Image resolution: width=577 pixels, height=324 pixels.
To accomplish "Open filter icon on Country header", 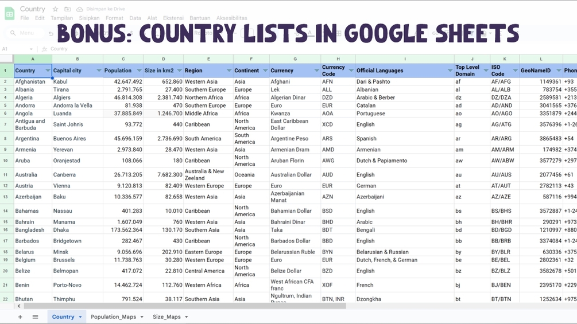I will click(x=48, y=71).
